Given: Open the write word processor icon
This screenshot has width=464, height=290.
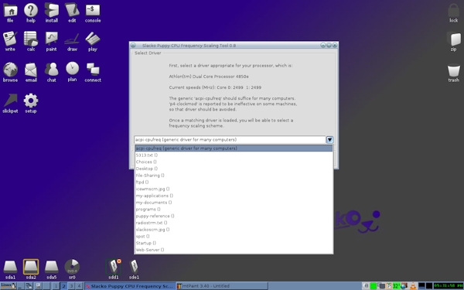Looking at the screenshot, I should click(x=10, y=42).
